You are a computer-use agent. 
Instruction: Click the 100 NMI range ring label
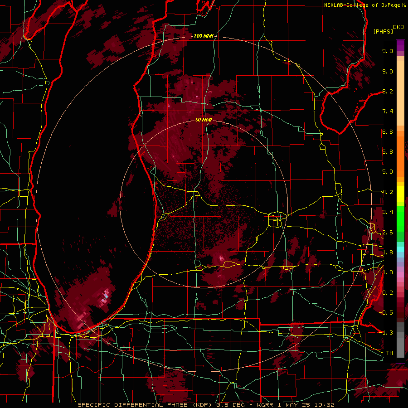204,36
